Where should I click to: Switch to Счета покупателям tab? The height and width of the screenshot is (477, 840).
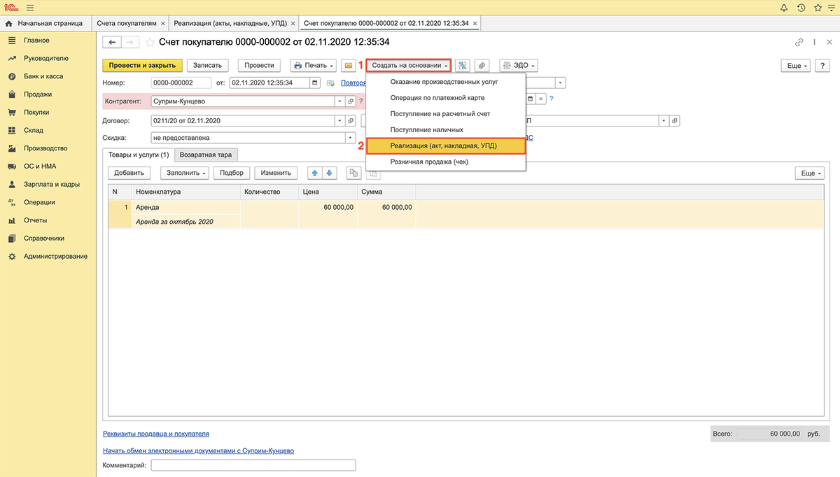(127, 24)
